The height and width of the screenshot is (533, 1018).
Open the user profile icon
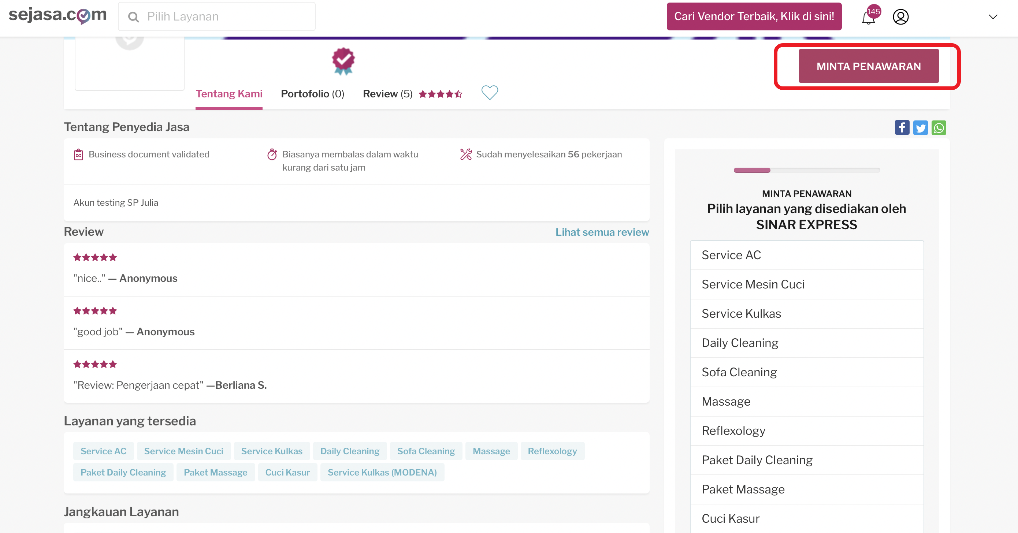[900, 16]
